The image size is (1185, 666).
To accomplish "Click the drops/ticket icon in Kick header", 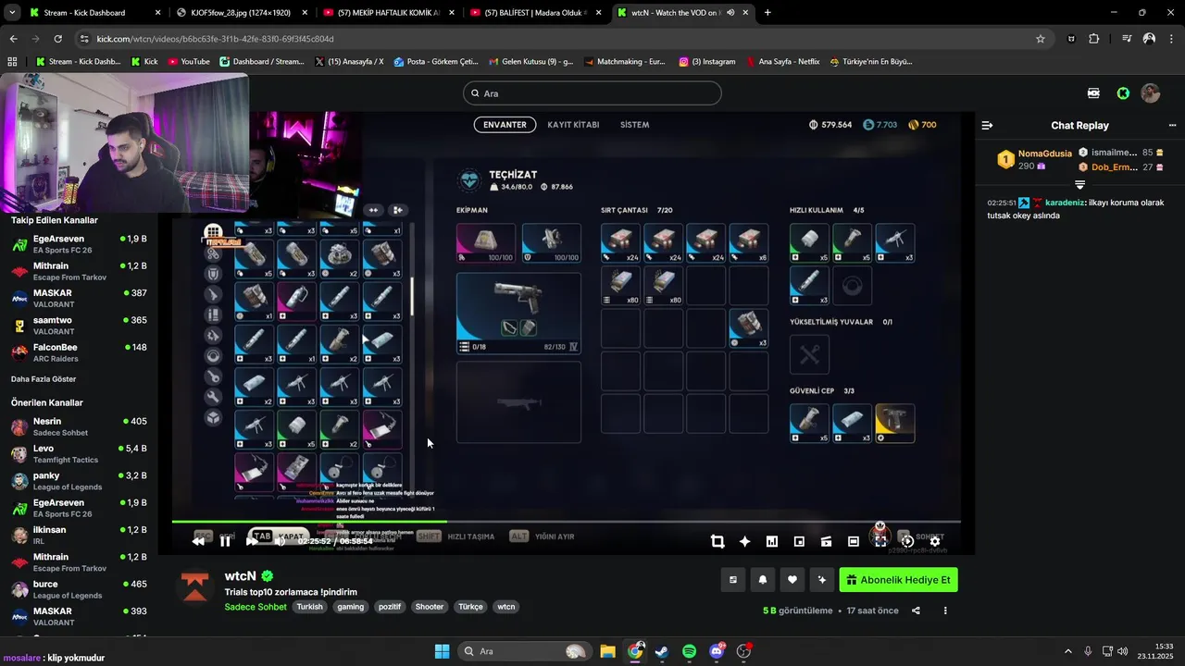I will [1094, 93].
